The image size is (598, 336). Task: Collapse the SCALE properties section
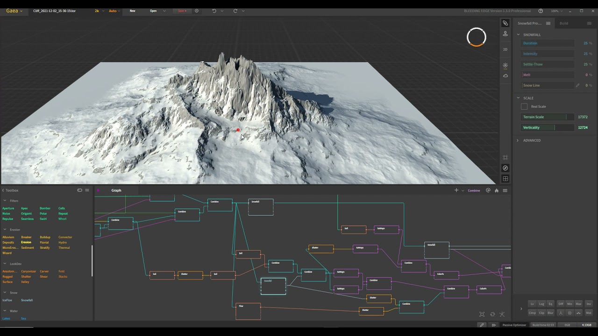[x=518, y=98]
